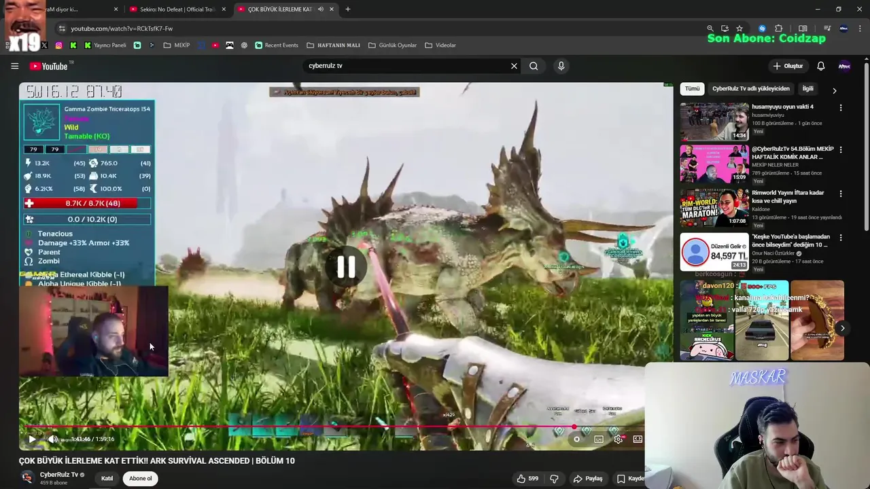
Task: Open the blue Shazam extension icon
Action: tap(762, 29)
